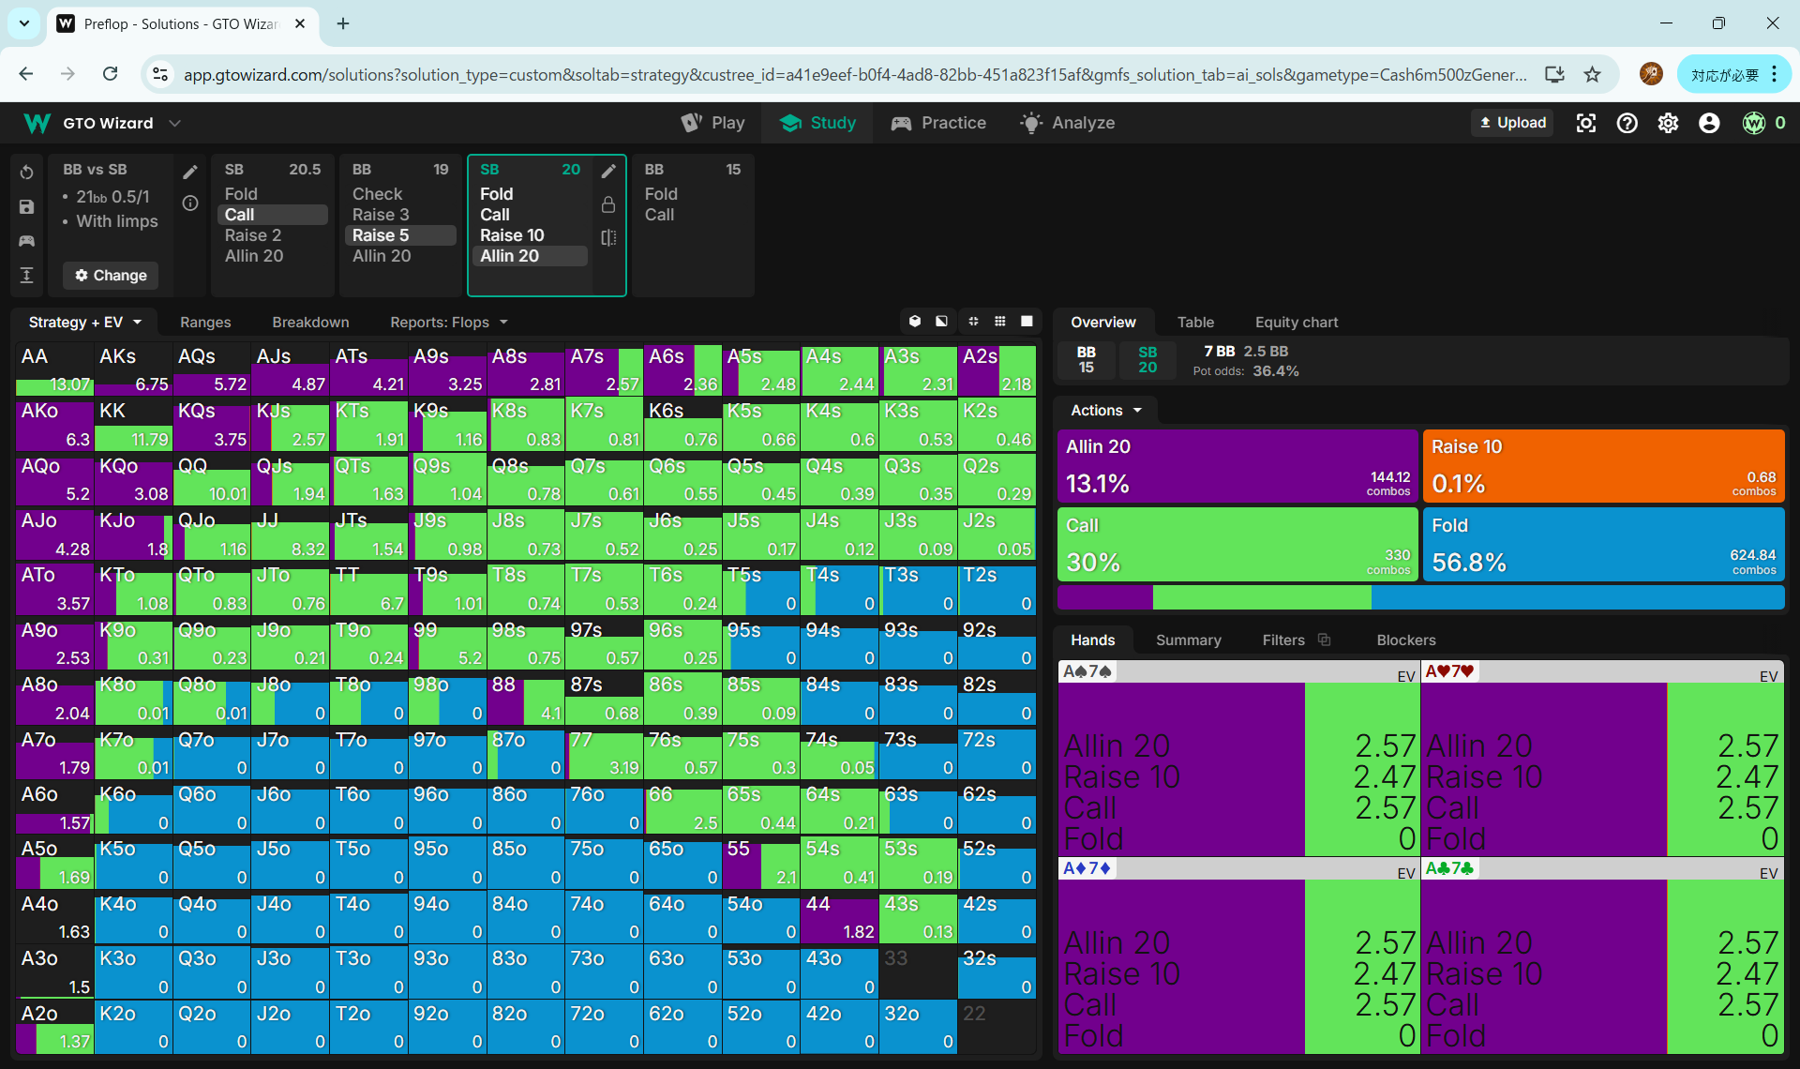
Task: Click the info circle icon beside BB vs SB
Action: [x=190, y=203]
